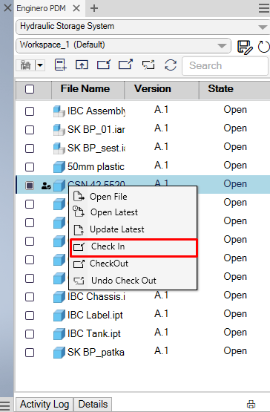Toggle the select-all checkbox in header
The width and height of the screenshot is (270, 412).
[x=30, y=89]
